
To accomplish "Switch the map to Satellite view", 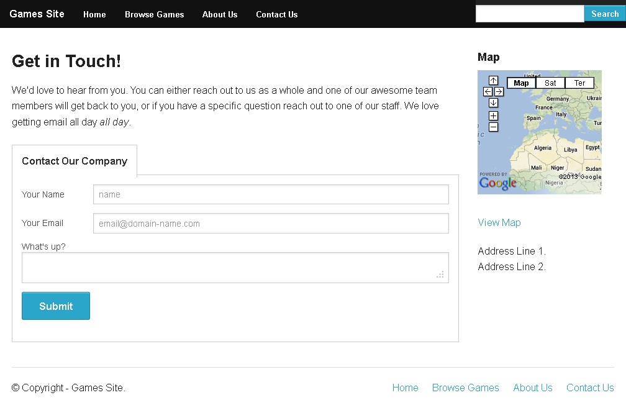I will (550, 82).
